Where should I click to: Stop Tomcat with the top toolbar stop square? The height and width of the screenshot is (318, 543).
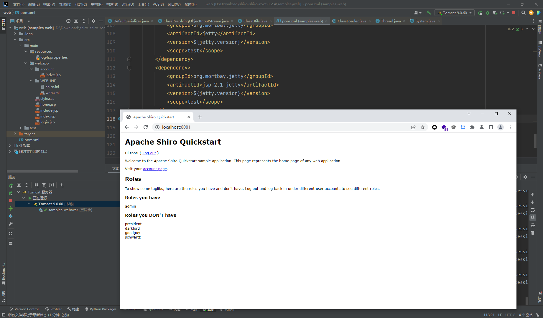[514, 13]
